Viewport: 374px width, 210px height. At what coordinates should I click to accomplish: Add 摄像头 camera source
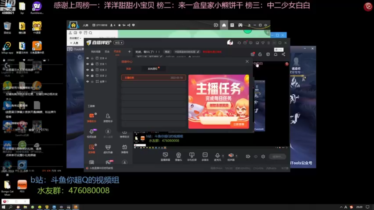click(x=179, y=157)
